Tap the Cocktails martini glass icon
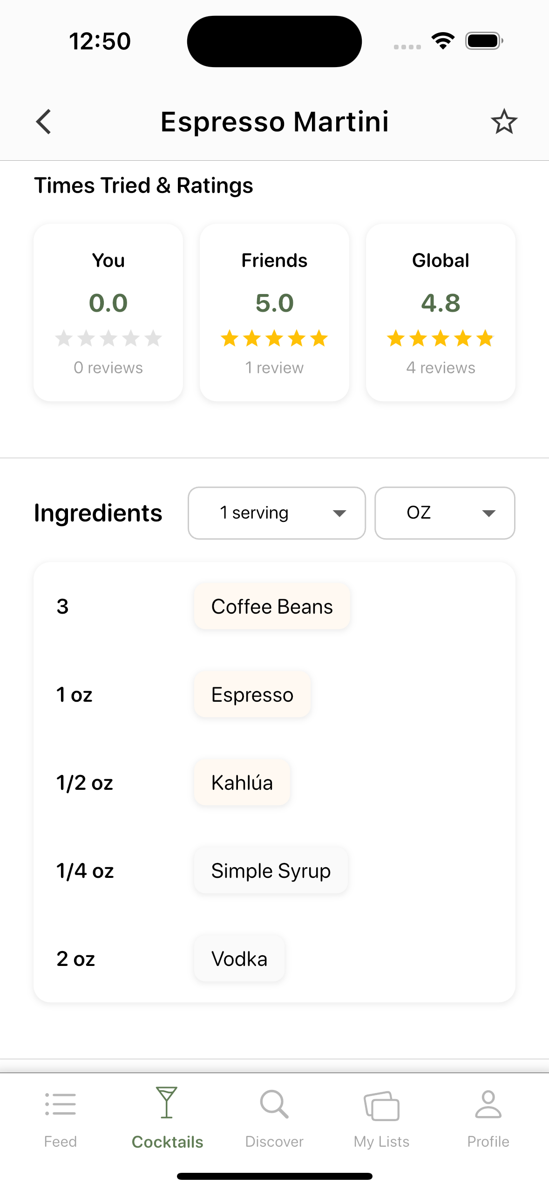The width and height of the screenshot is (549, 1191). 167,1102
